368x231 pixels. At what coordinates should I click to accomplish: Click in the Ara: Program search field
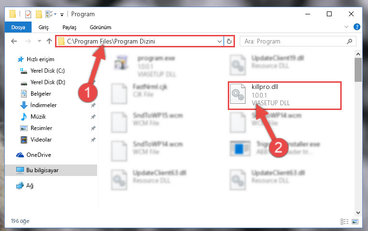point(294,42)
